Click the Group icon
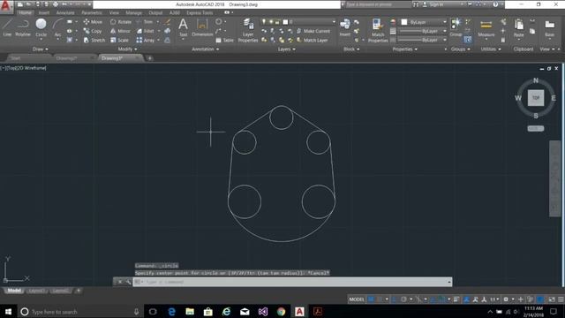This screenshot has width=565, height=318. tap(456, 27)
